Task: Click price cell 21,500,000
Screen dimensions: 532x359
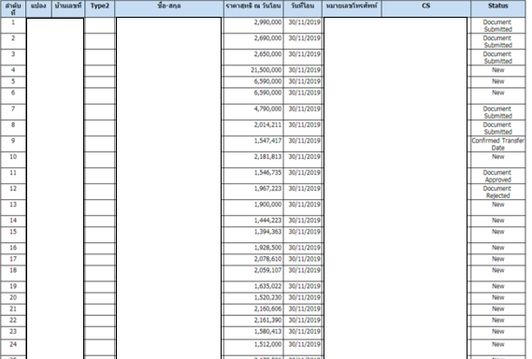Action: (x=253, y=70)
